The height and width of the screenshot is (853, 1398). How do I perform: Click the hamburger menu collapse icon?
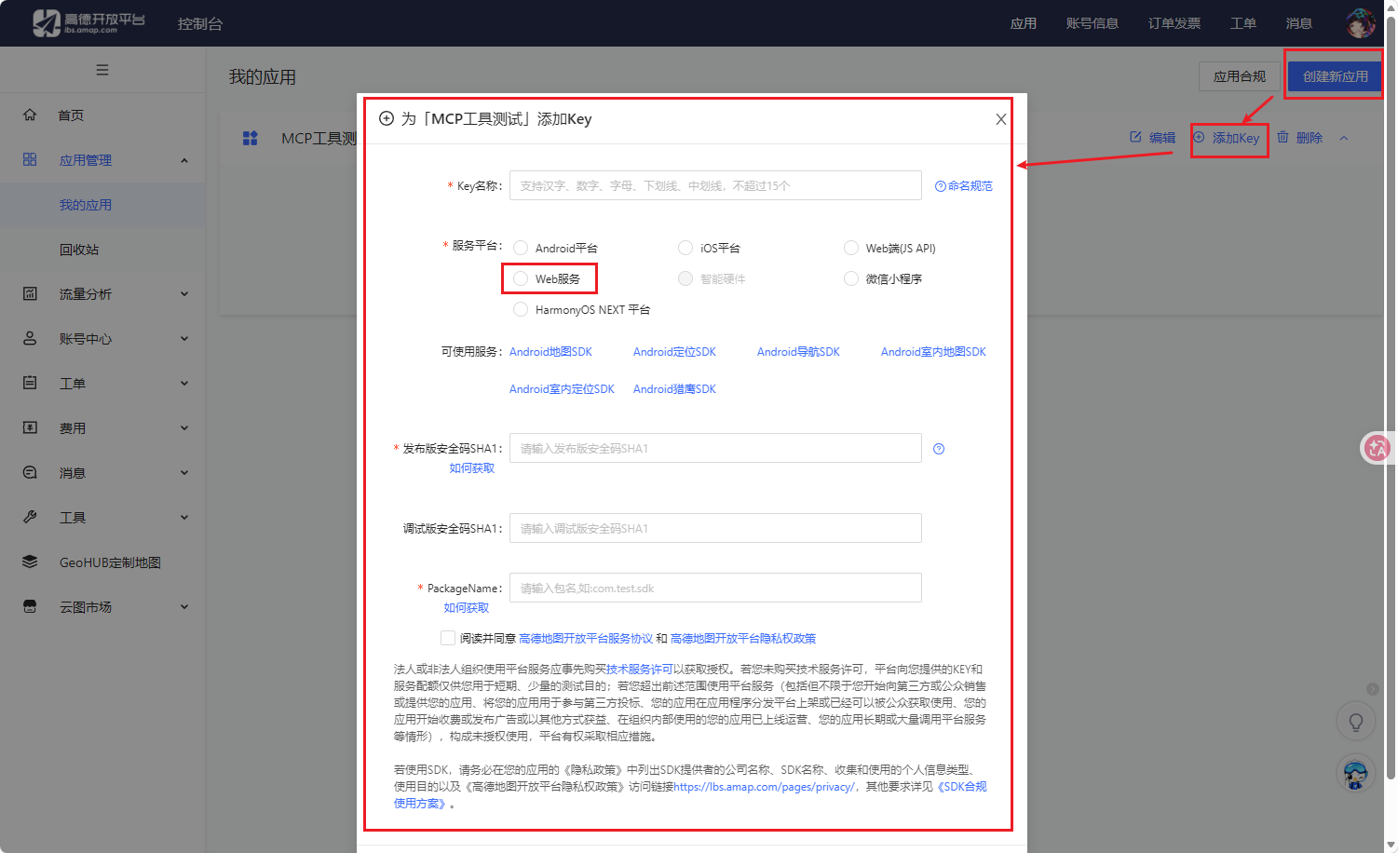click(x=102, y=70)
